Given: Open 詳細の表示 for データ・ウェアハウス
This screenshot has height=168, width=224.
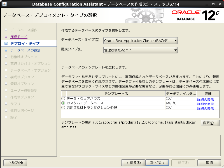Looking at the screenshot, I should (x=205, y=99).
